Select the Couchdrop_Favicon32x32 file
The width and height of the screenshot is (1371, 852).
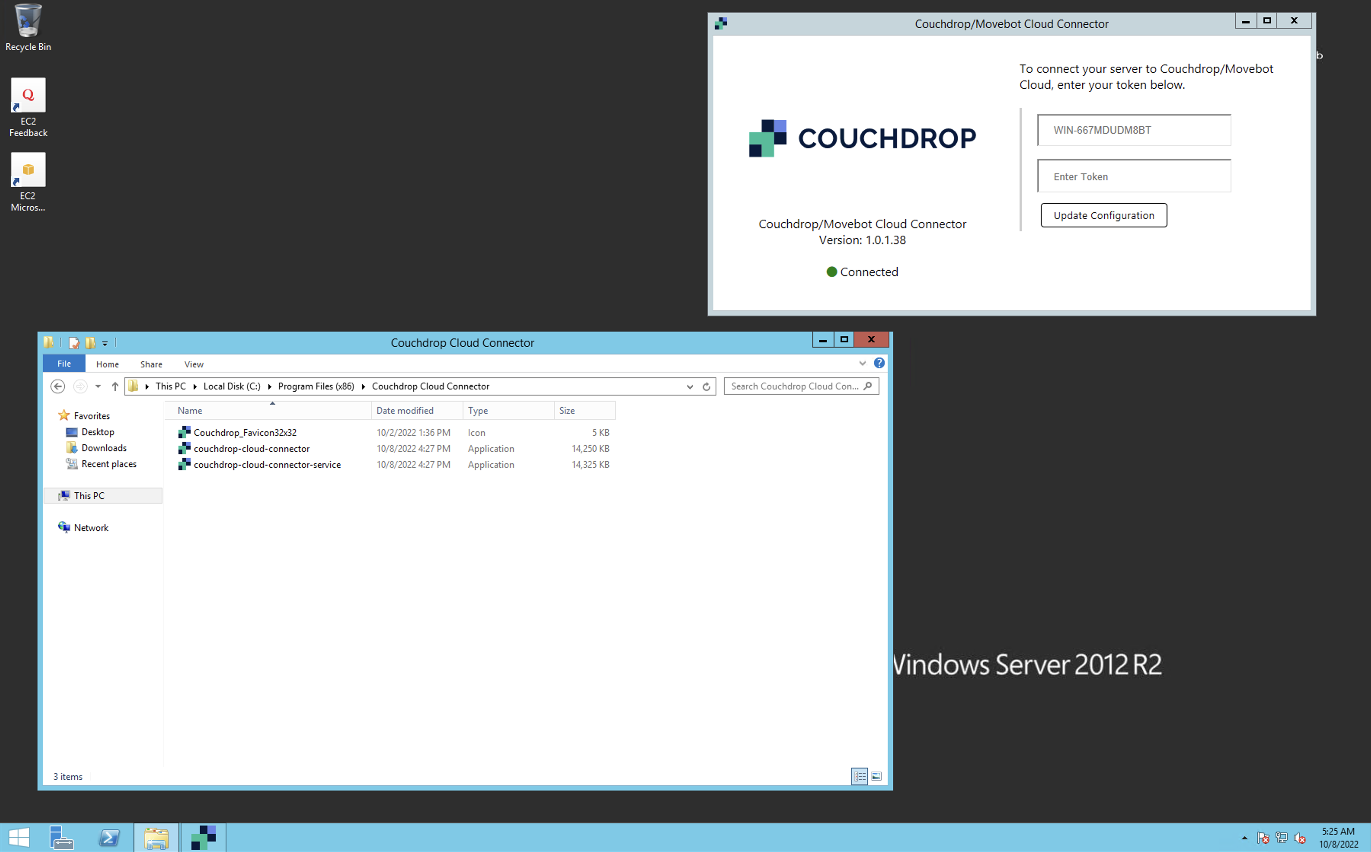click(x=245, y=432)
